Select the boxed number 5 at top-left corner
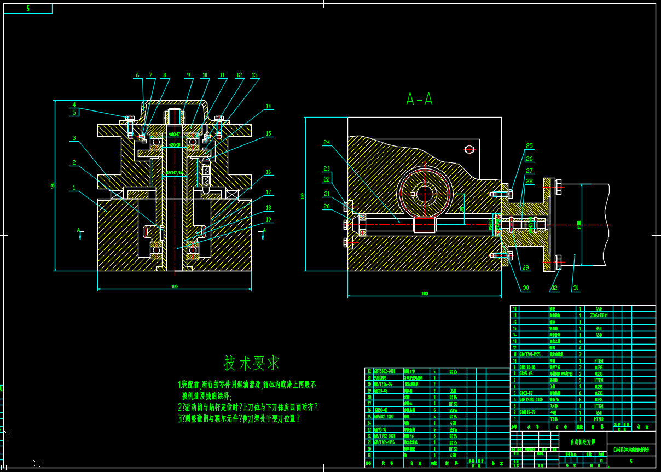Image resolution: width=661 pixels, height=472 pixels. tap(28, 8)
